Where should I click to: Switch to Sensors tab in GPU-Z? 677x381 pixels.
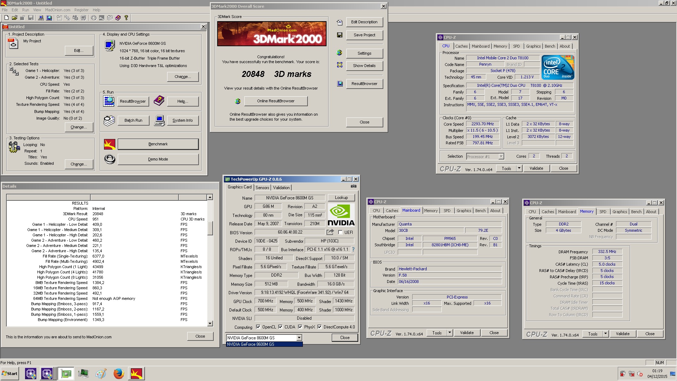click(x=262, y=188)
